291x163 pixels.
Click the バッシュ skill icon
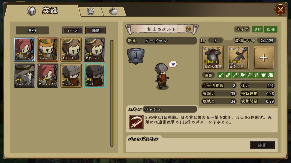coord(136,122)
